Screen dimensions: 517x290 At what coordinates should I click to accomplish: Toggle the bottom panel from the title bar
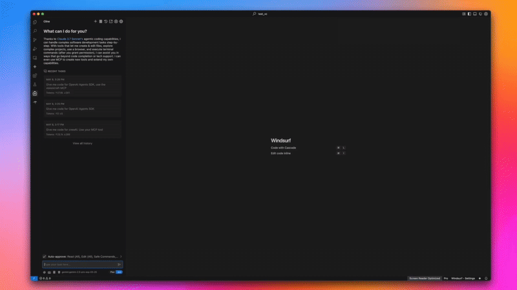pyautogui.click(x=475, y=14)
